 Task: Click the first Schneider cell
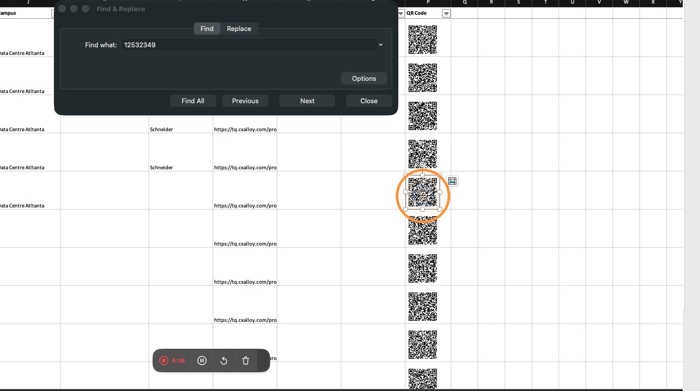coord(161,129)
